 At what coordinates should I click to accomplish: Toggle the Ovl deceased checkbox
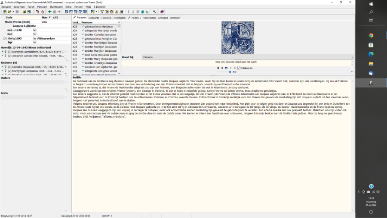[x=4, y=38]
